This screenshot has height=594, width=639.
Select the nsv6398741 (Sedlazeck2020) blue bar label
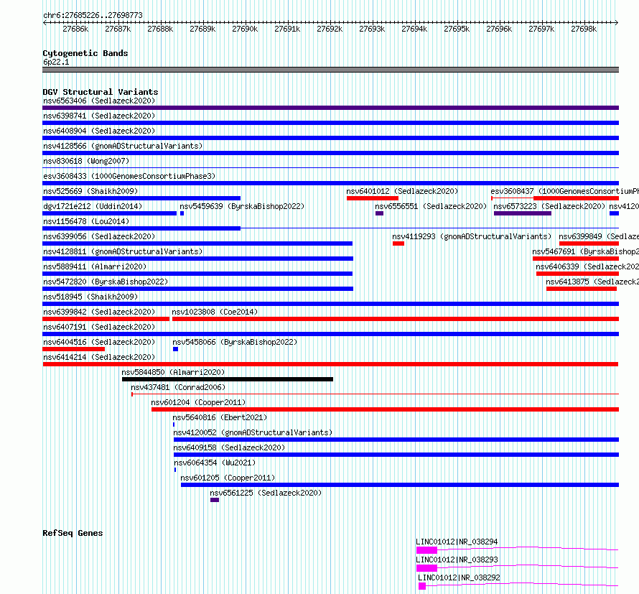click(x=99, y=116)
